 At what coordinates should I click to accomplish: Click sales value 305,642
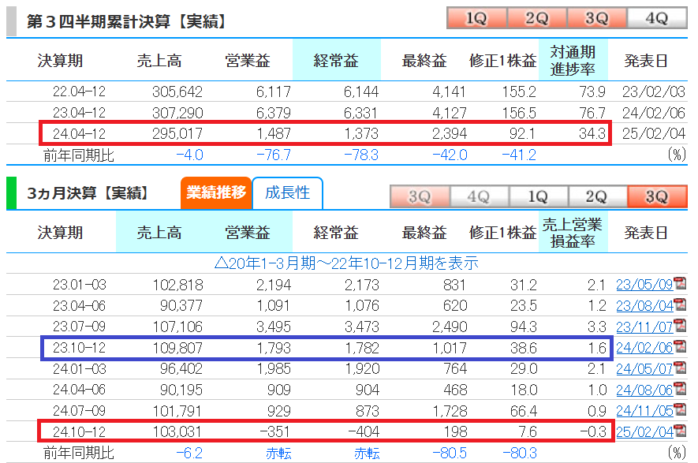177,91
